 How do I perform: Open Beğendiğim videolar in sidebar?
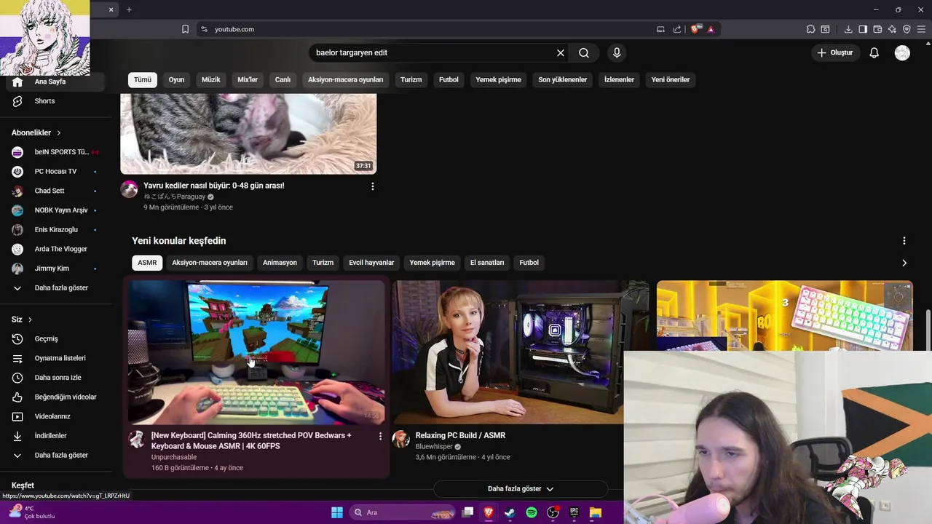[55, 397]
